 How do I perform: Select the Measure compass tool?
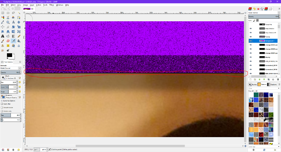(x=13, y=22)
